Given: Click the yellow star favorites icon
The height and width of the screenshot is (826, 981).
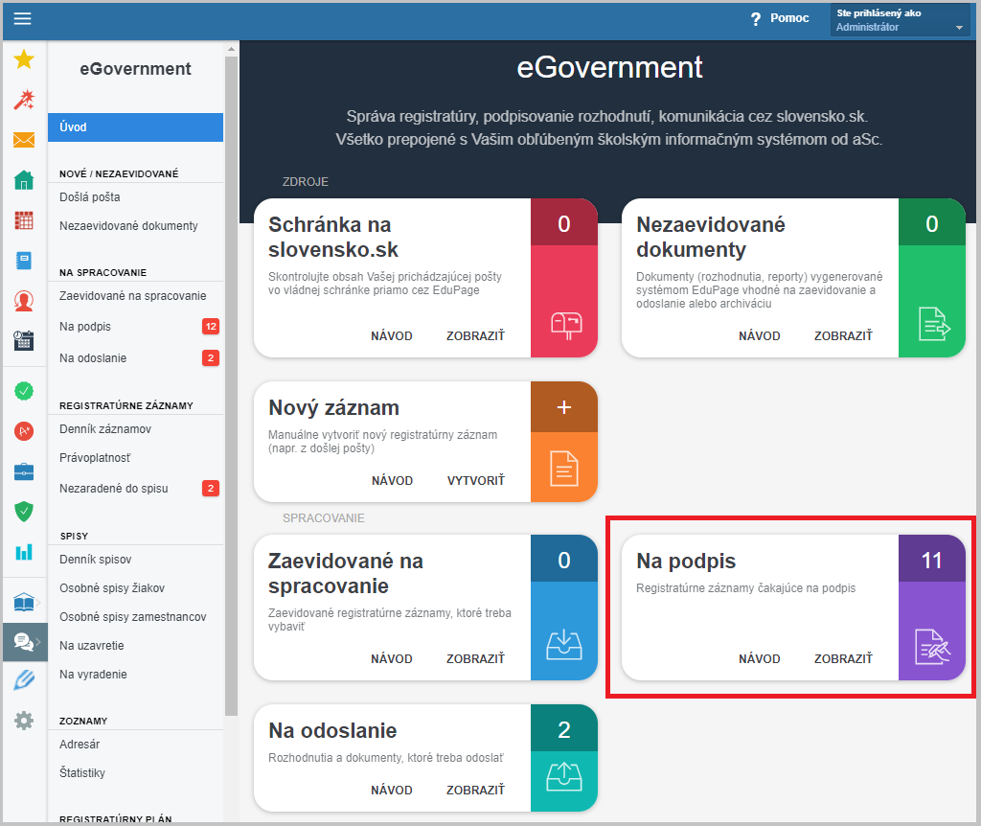Looking at the screenshot, I should (x=24, y=59).
